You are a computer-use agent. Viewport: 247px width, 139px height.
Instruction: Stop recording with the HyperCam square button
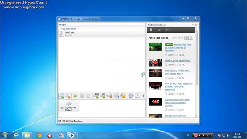[200, 135]
